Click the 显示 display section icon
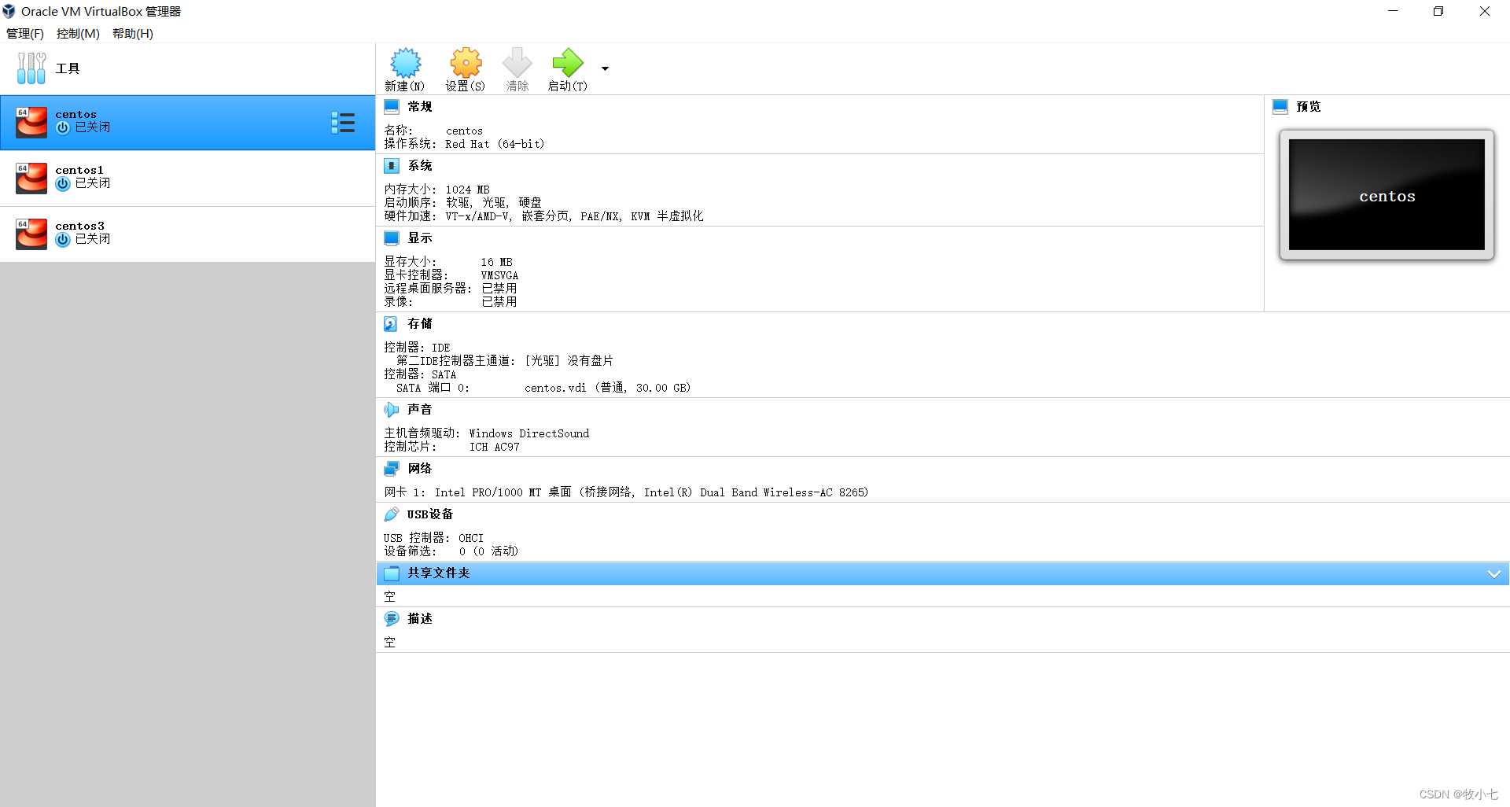1510x807 pixels. coord(392,238)
